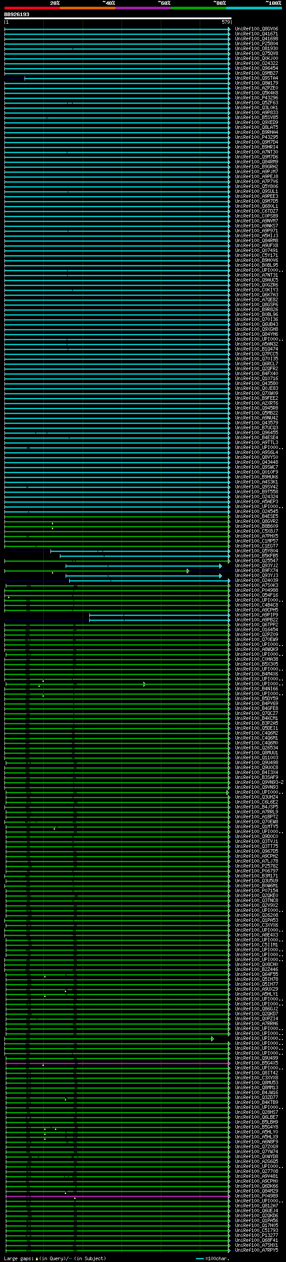Click the UniRef100_B4M4X6 label
This screenshot has height=1262, width=286.
click(x=257, y=674)
